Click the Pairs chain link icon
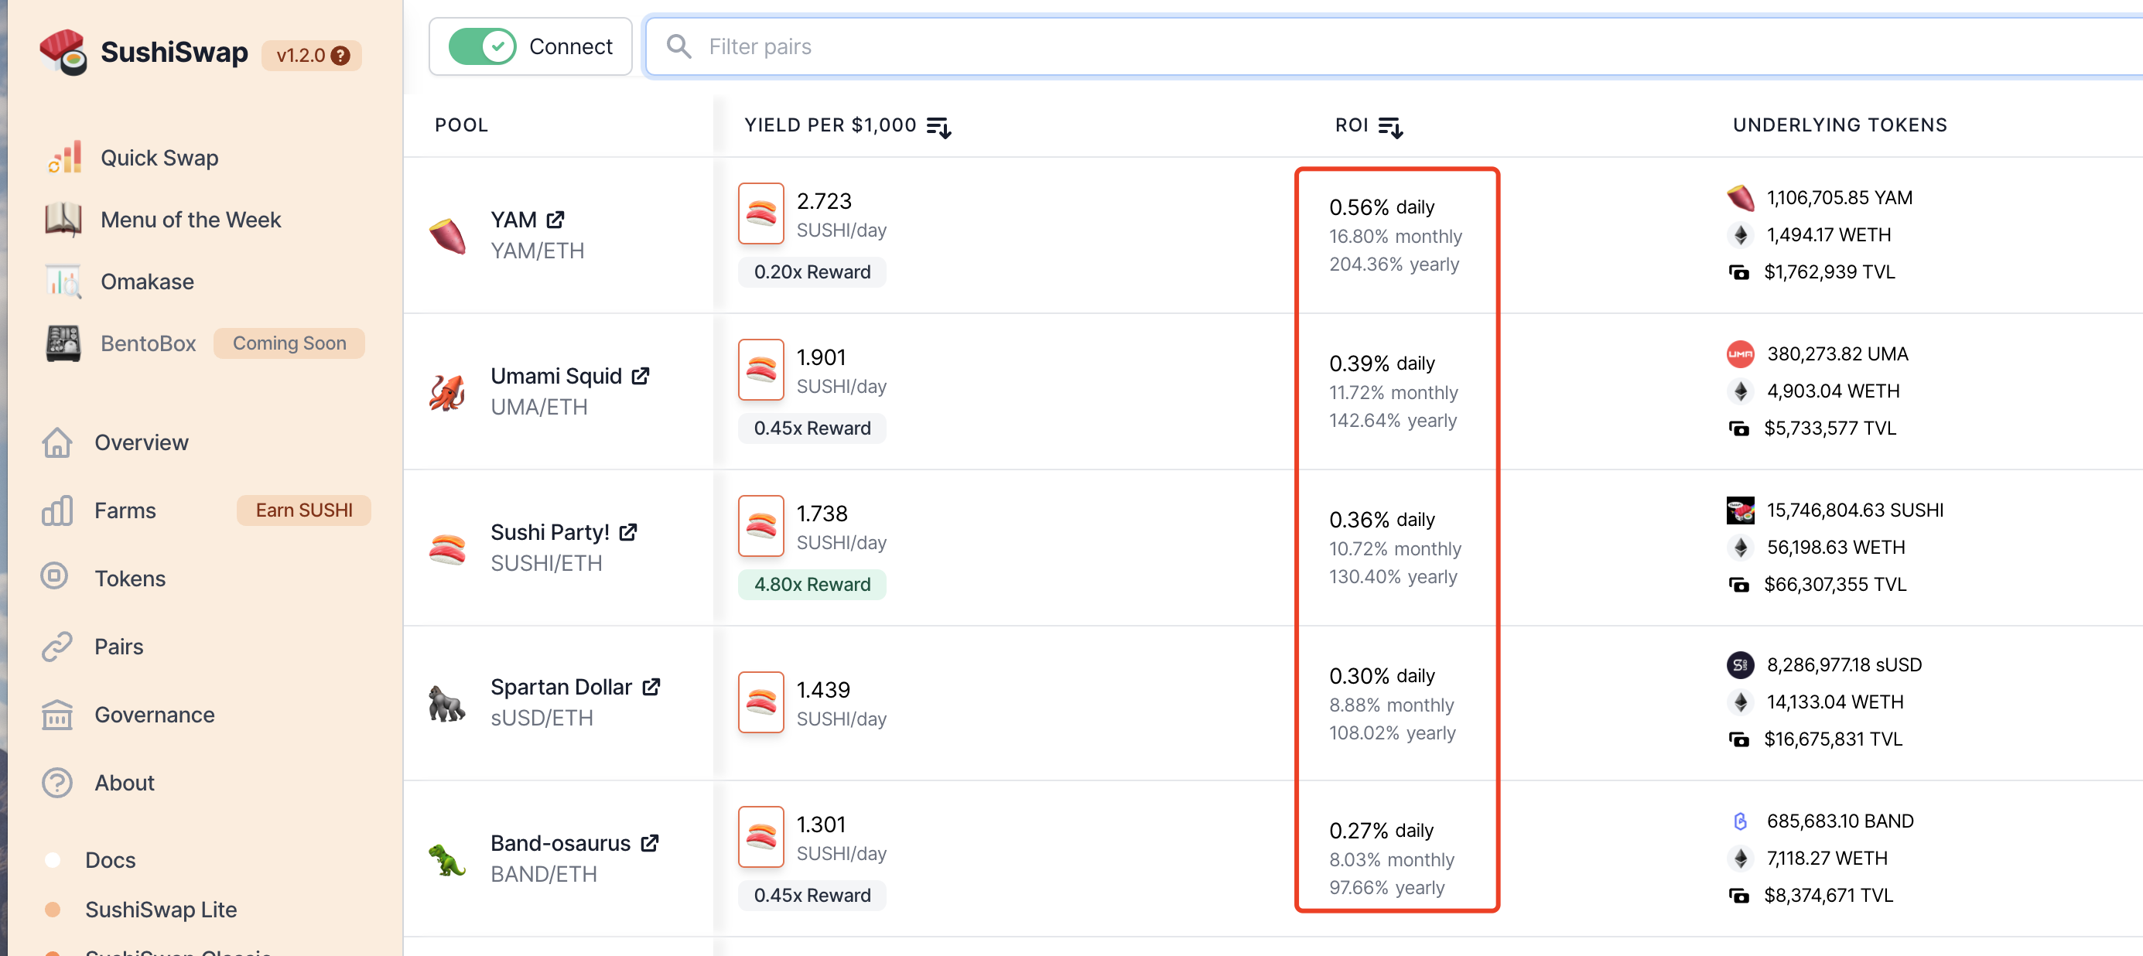The image size is (2143, 956). click(56, 647)
